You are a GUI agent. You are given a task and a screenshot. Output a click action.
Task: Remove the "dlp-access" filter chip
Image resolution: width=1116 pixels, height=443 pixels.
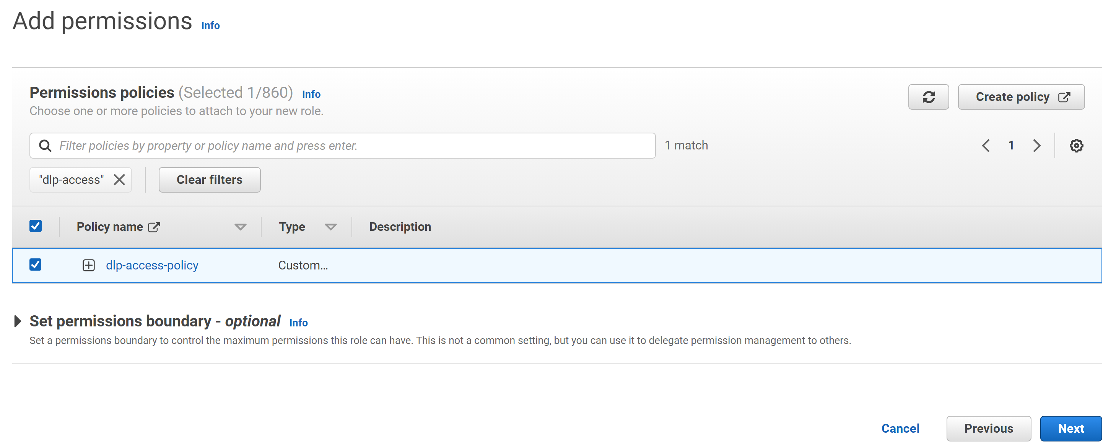(119, 180)
